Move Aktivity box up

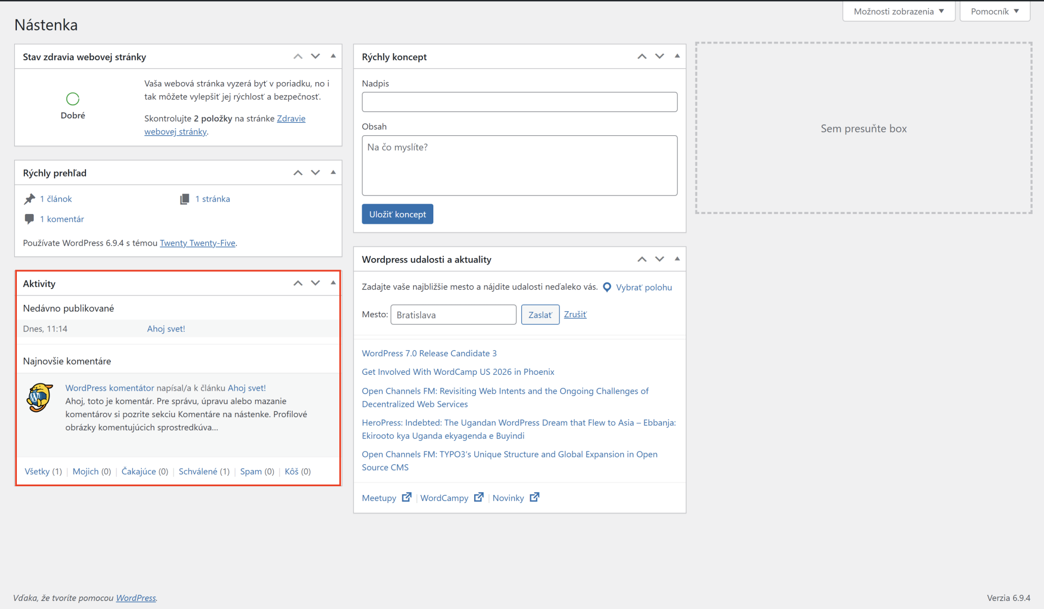pos(298,283)
